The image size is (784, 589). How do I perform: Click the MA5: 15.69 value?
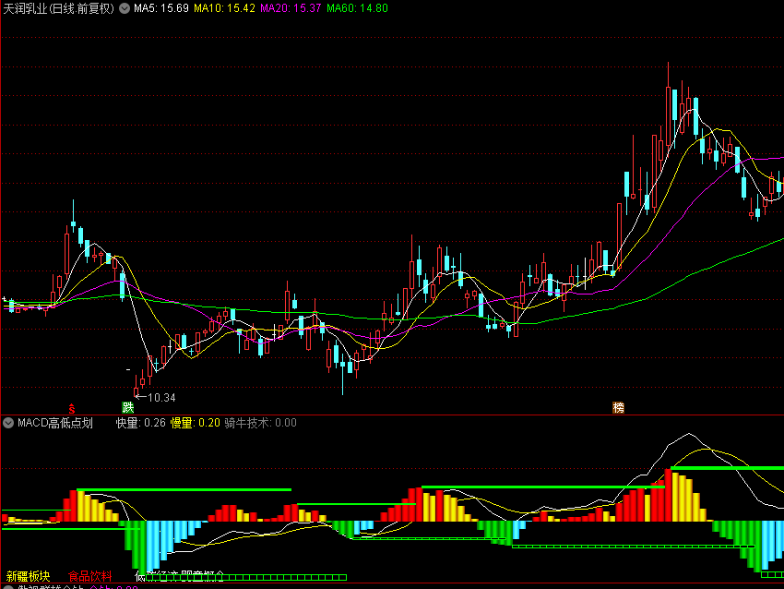pos(161,8)
